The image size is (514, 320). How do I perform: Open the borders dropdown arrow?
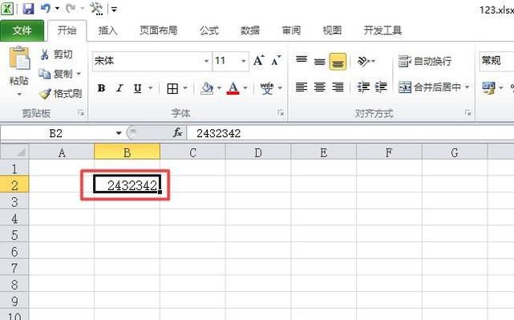pyautogui.click(x=185, y=88)
